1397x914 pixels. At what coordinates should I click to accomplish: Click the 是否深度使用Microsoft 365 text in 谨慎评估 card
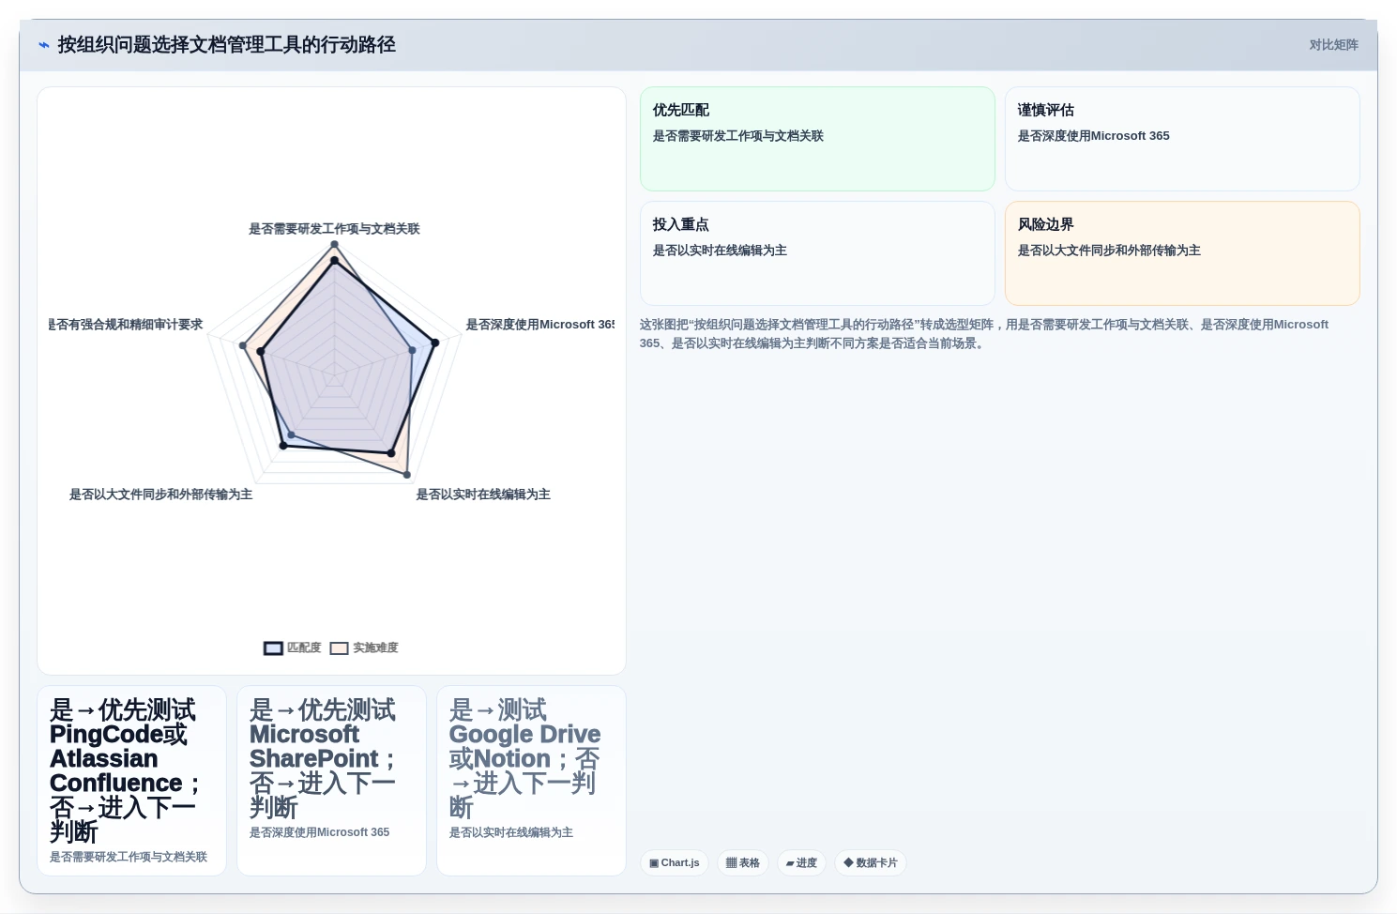1093,136
